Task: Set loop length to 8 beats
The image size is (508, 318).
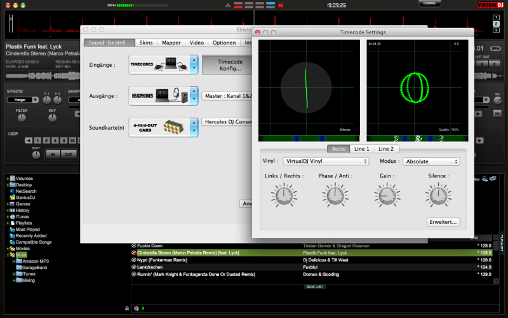Action: 64,141
